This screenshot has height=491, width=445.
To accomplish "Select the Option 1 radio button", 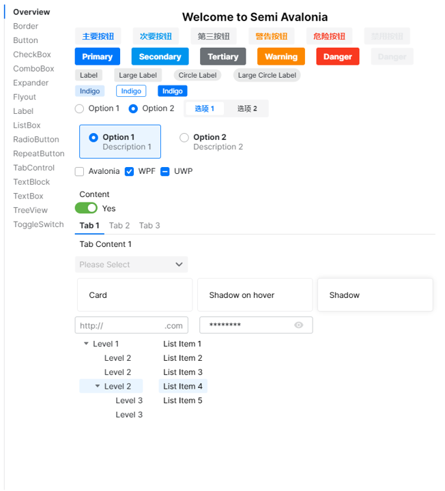I will (x=80, y=108).
